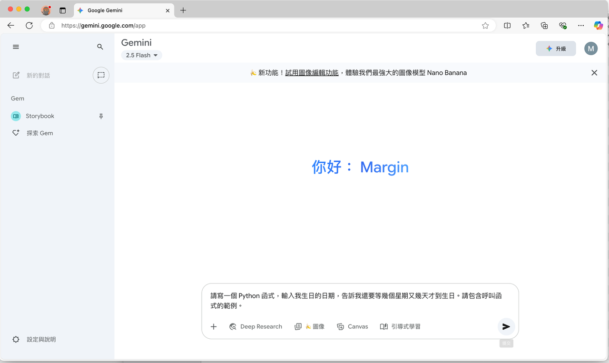Open the browser favorites list icon

click(526, 26)
